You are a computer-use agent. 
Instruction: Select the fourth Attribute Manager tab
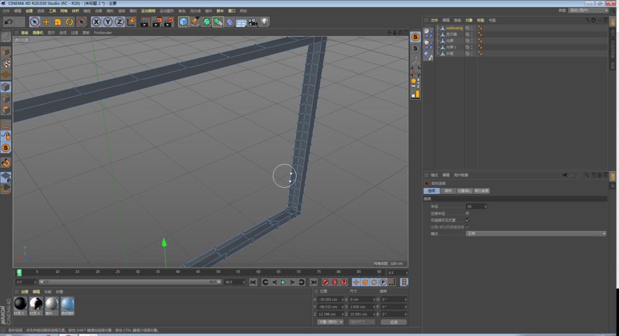[482, 191]
